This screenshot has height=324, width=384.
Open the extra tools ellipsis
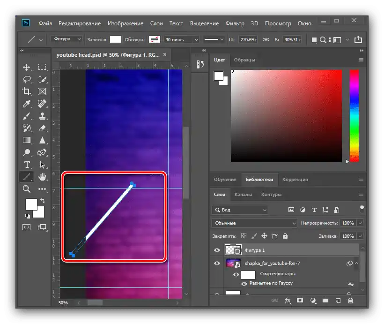[42, 189]
